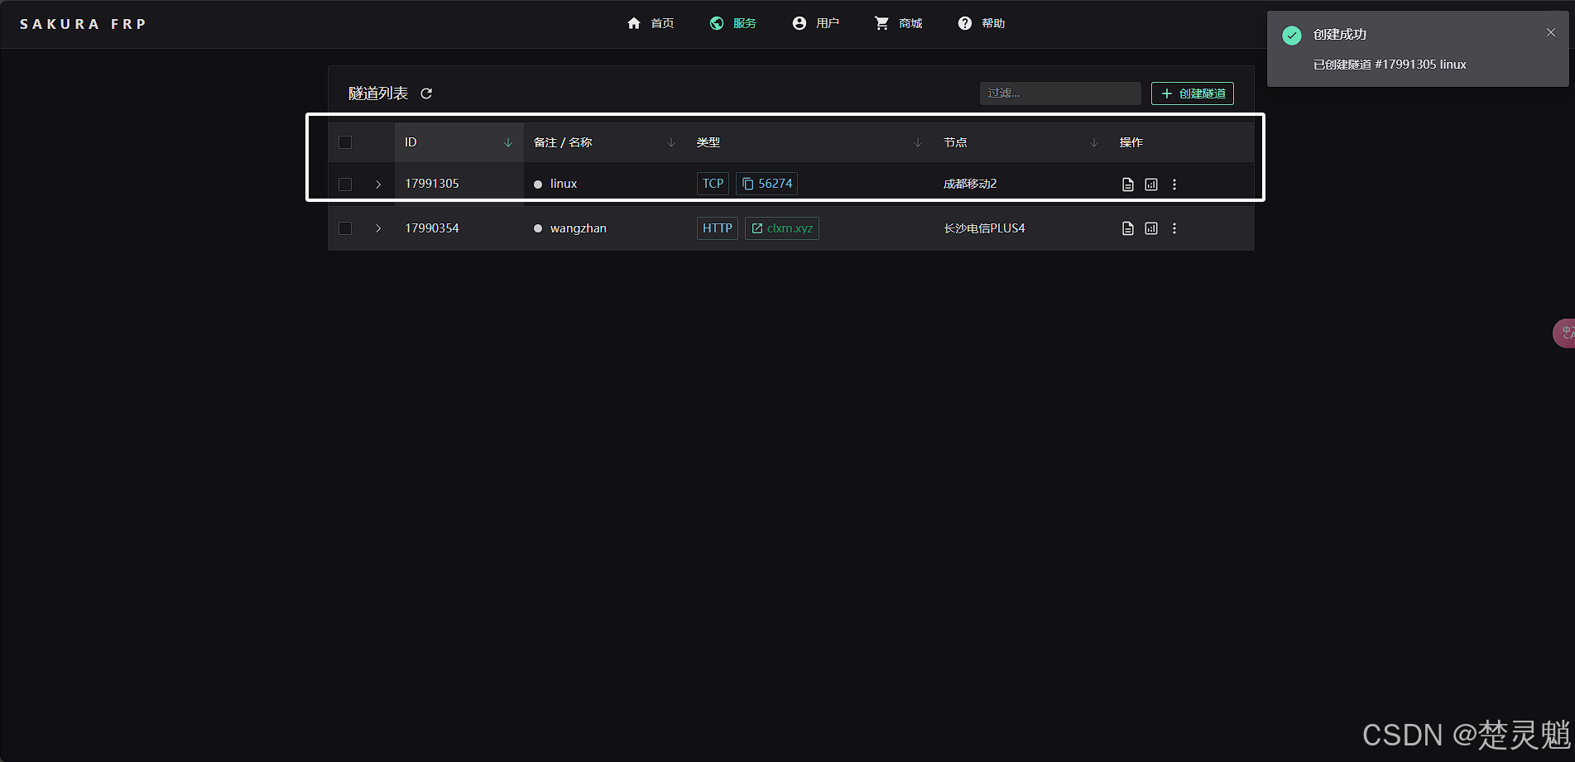Open clxm.xyz link of wangzhan tunnel
Viewport: 1575px width, 762px height.
(x=782, y=228)
